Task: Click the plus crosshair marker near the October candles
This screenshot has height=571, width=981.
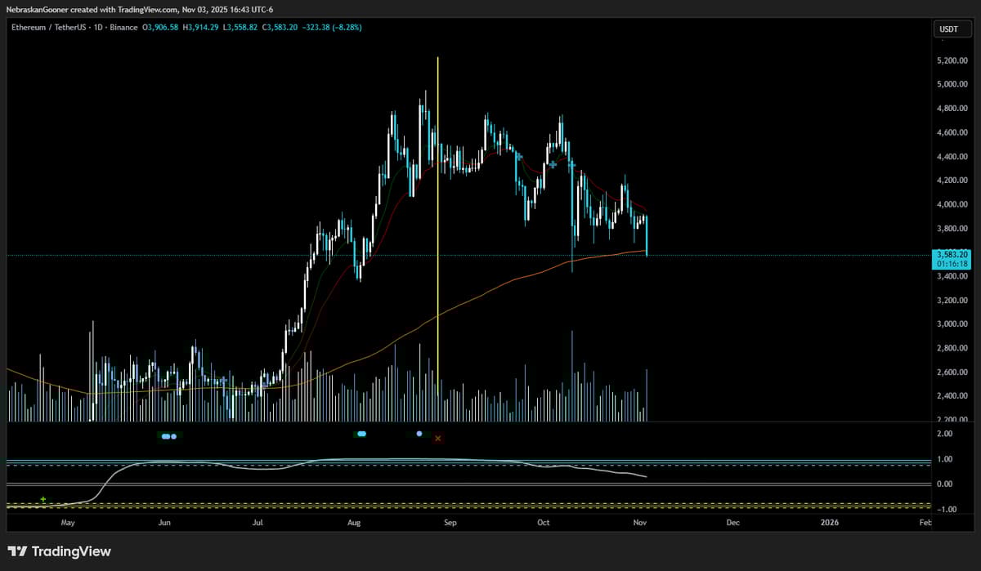Action: [x=552, y=164]
